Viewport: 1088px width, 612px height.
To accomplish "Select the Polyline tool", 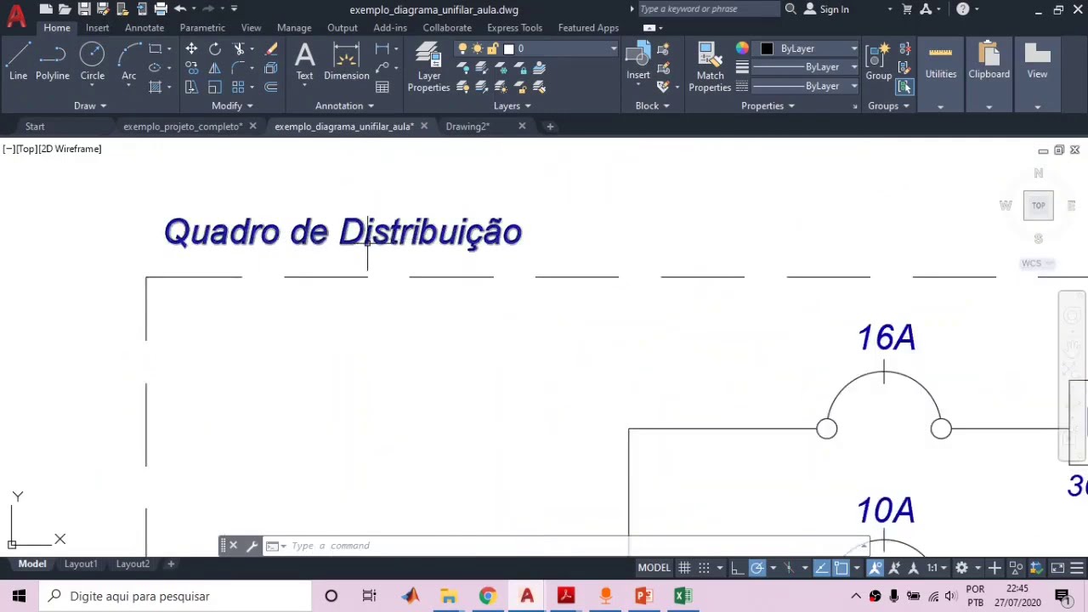I will [x=52, y=63].
